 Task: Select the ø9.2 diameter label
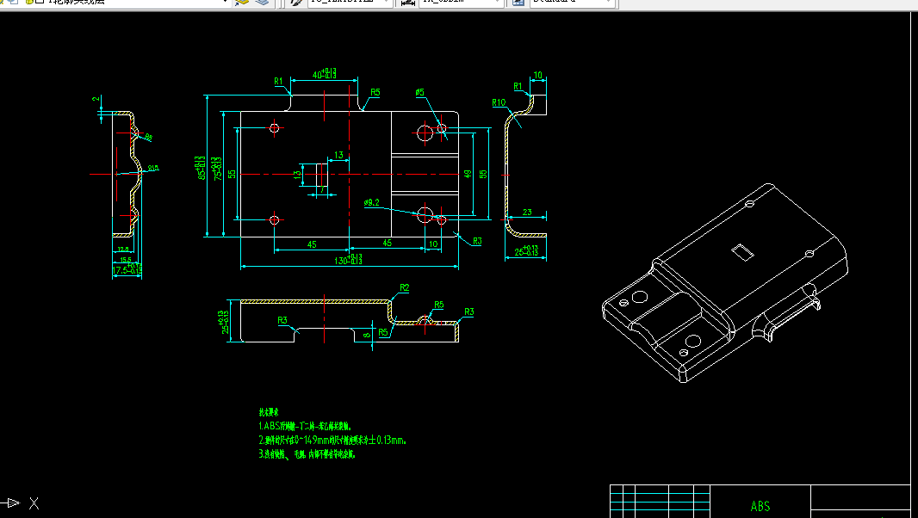point(372,202)
